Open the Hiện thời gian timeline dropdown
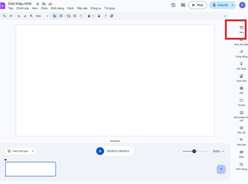 [x=21, y=151]
